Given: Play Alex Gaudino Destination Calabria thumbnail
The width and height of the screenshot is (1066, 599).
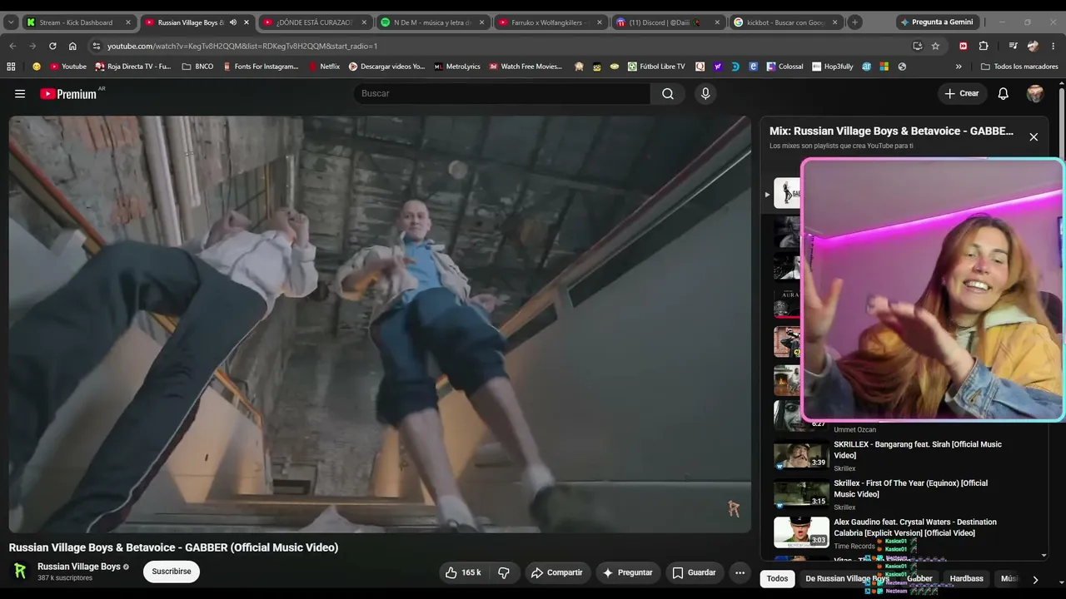Looking at the screenshot, I should [801, 532].
